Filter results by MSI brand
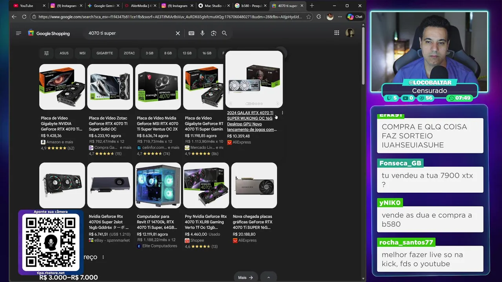 point(82,53)
